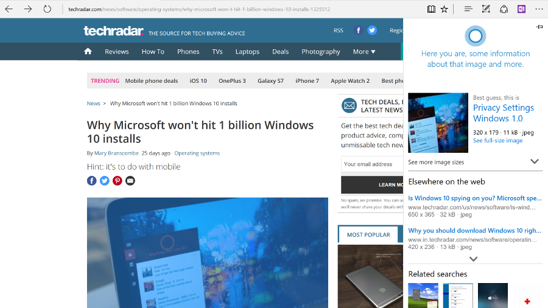Pin the Cortana pane with the pin icon

[539, 27]
